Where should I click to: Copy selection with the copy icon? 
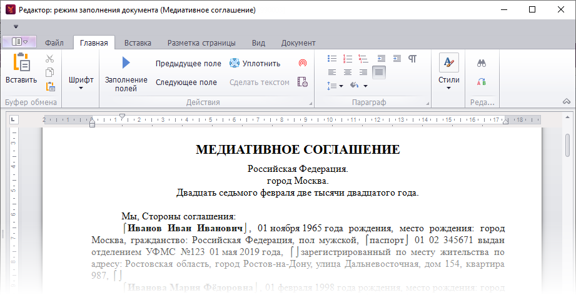coord(49,72)
